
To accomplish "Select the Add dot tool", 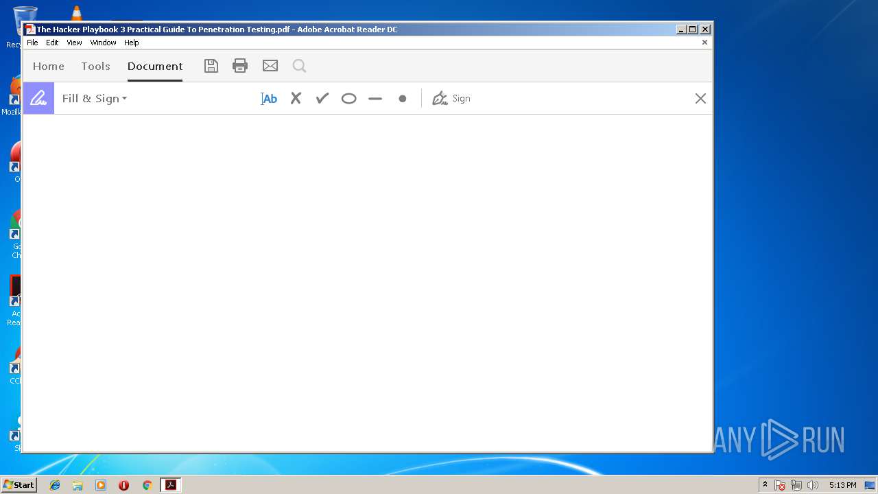I will point(403,99).
